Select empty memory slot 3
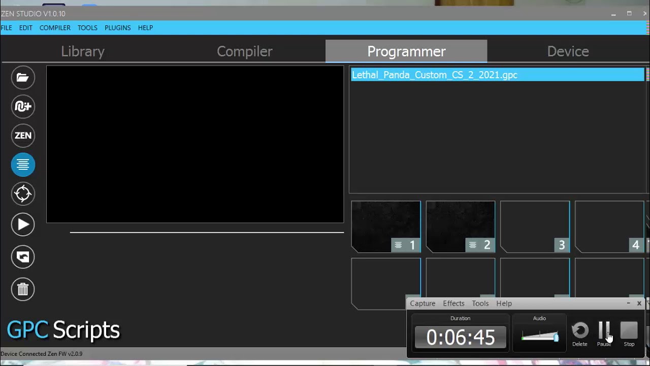Screen dimensions: 650x366 [535, 227]
